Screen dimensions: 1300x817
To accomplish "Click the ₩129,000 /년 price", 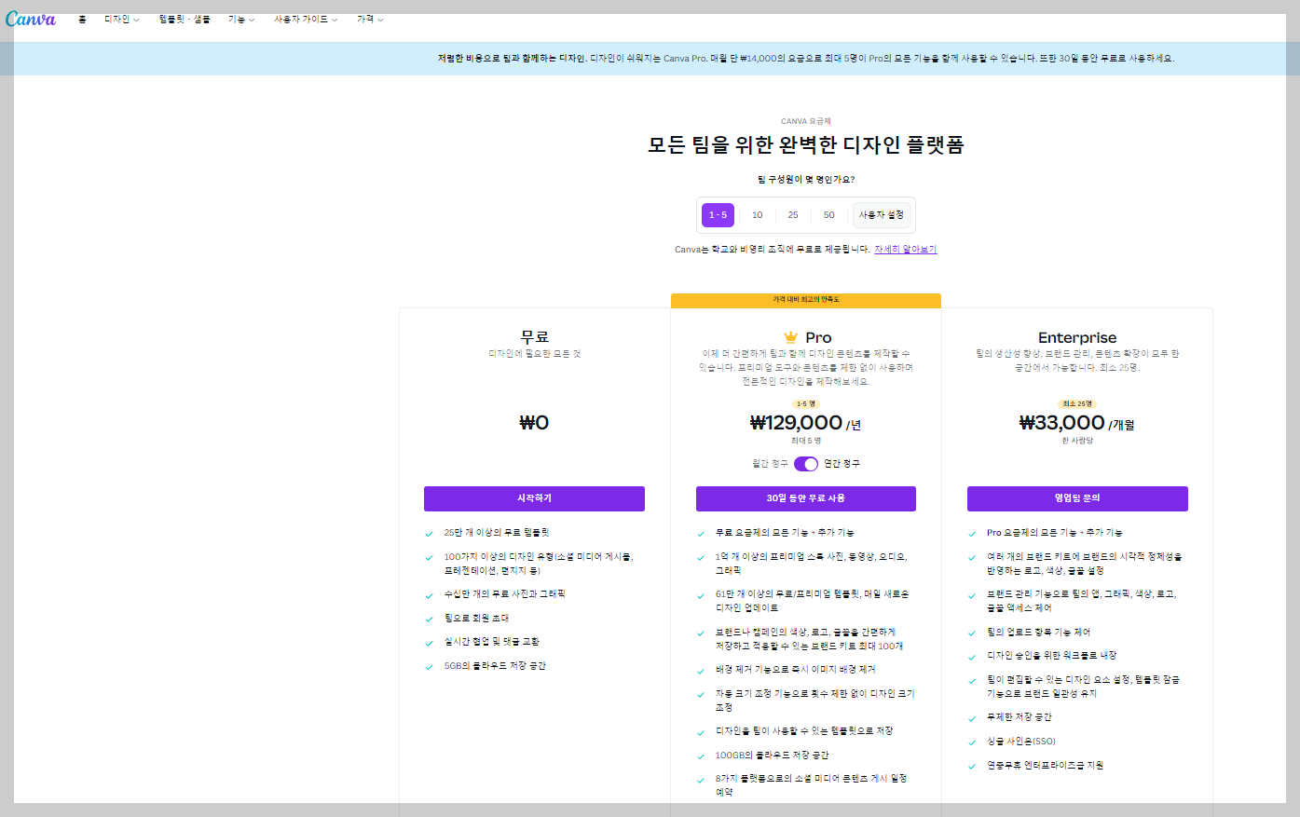I will (x=806, y=423).
